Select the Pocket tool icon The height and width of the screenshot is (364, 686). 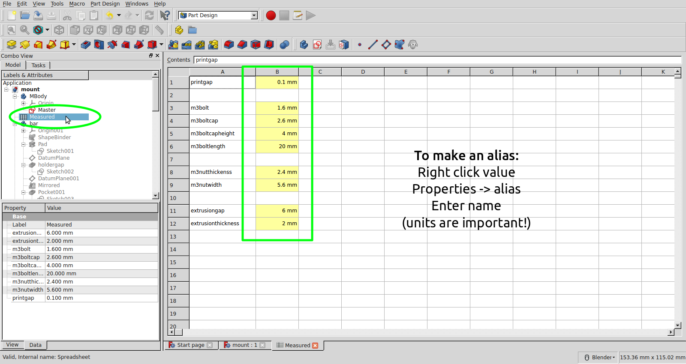coord(86,45)
